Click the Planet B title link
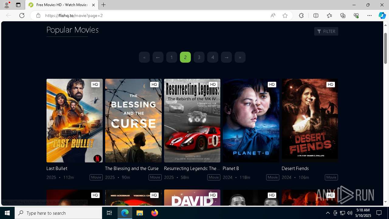The height and width of the screenshot is (219, 389). [x=231, y=168]
